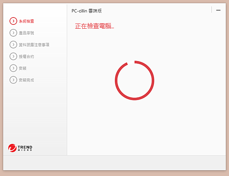
Task: Minimize the PC-cillin installer window
Action: point(218,10)
